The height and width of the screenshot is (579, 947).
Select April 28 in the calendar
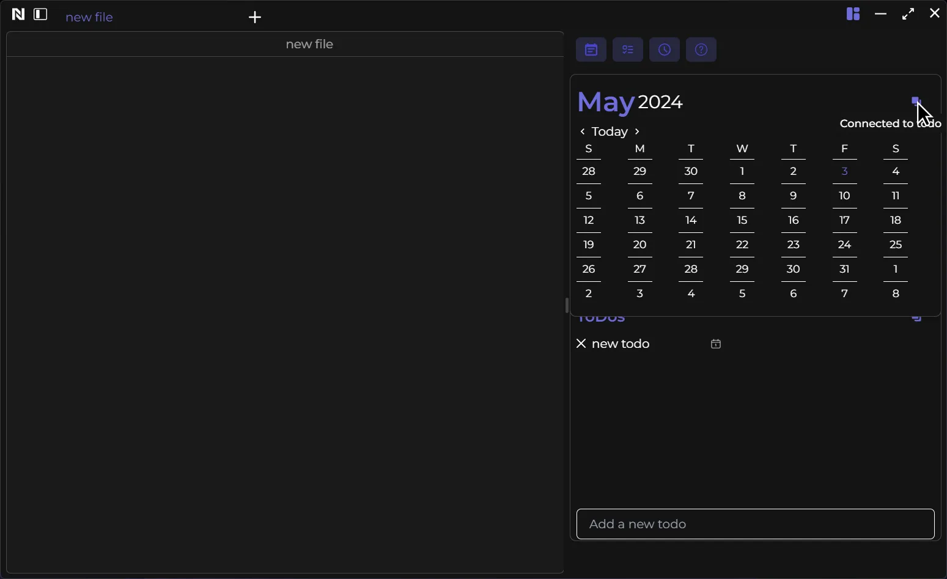(589, 172)
